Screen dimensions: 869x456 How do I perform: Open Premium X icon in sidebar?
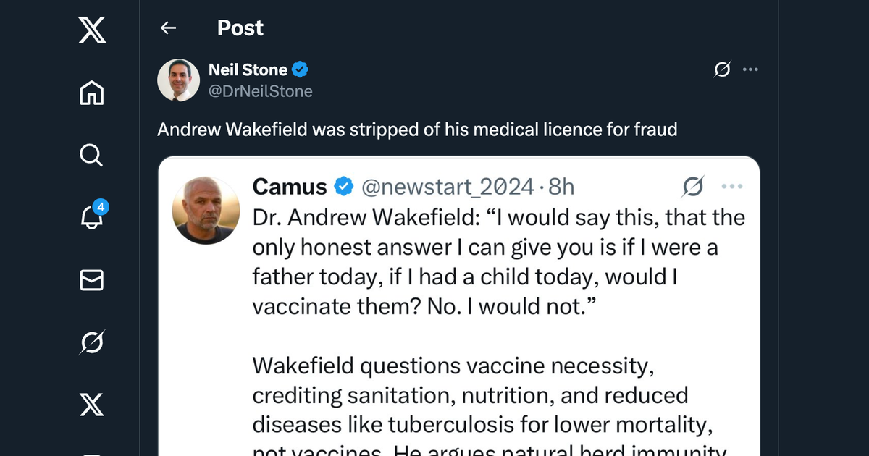click(x=92, y=404)
